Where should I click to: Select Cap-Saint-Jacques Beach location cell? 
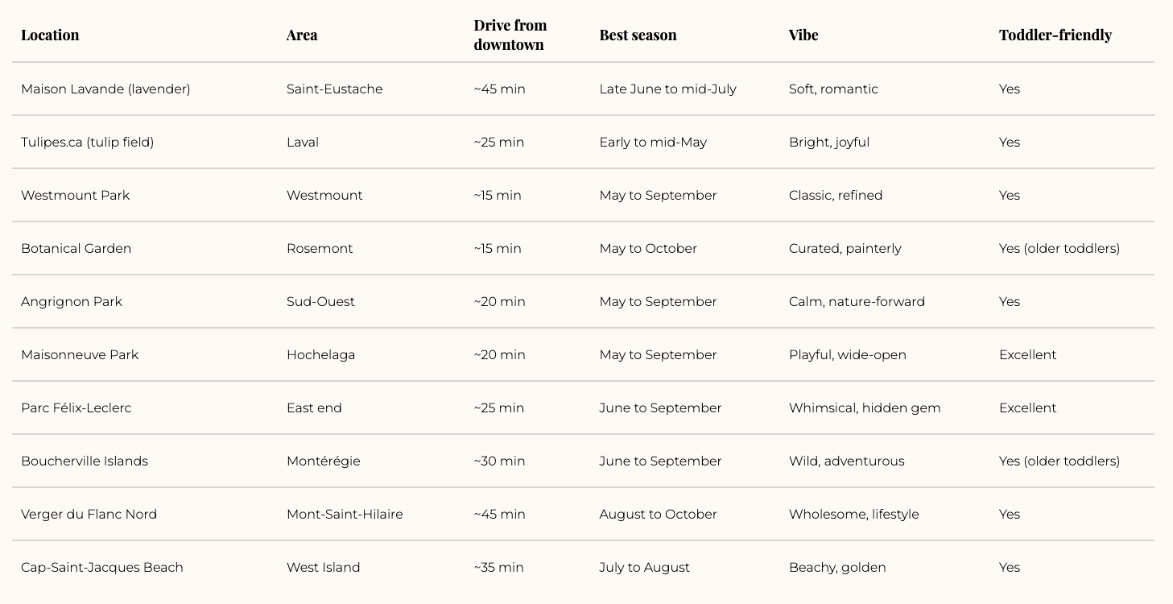102,567
